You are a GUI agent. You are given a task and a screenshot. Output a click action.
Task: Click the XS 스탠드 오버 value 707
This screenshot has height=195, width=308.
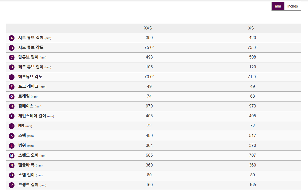pyautogui.click(x=252, y=155)
